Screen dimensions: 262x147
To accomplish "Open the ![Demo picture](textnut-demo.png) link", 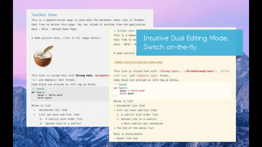I will (x=138, y=62).
